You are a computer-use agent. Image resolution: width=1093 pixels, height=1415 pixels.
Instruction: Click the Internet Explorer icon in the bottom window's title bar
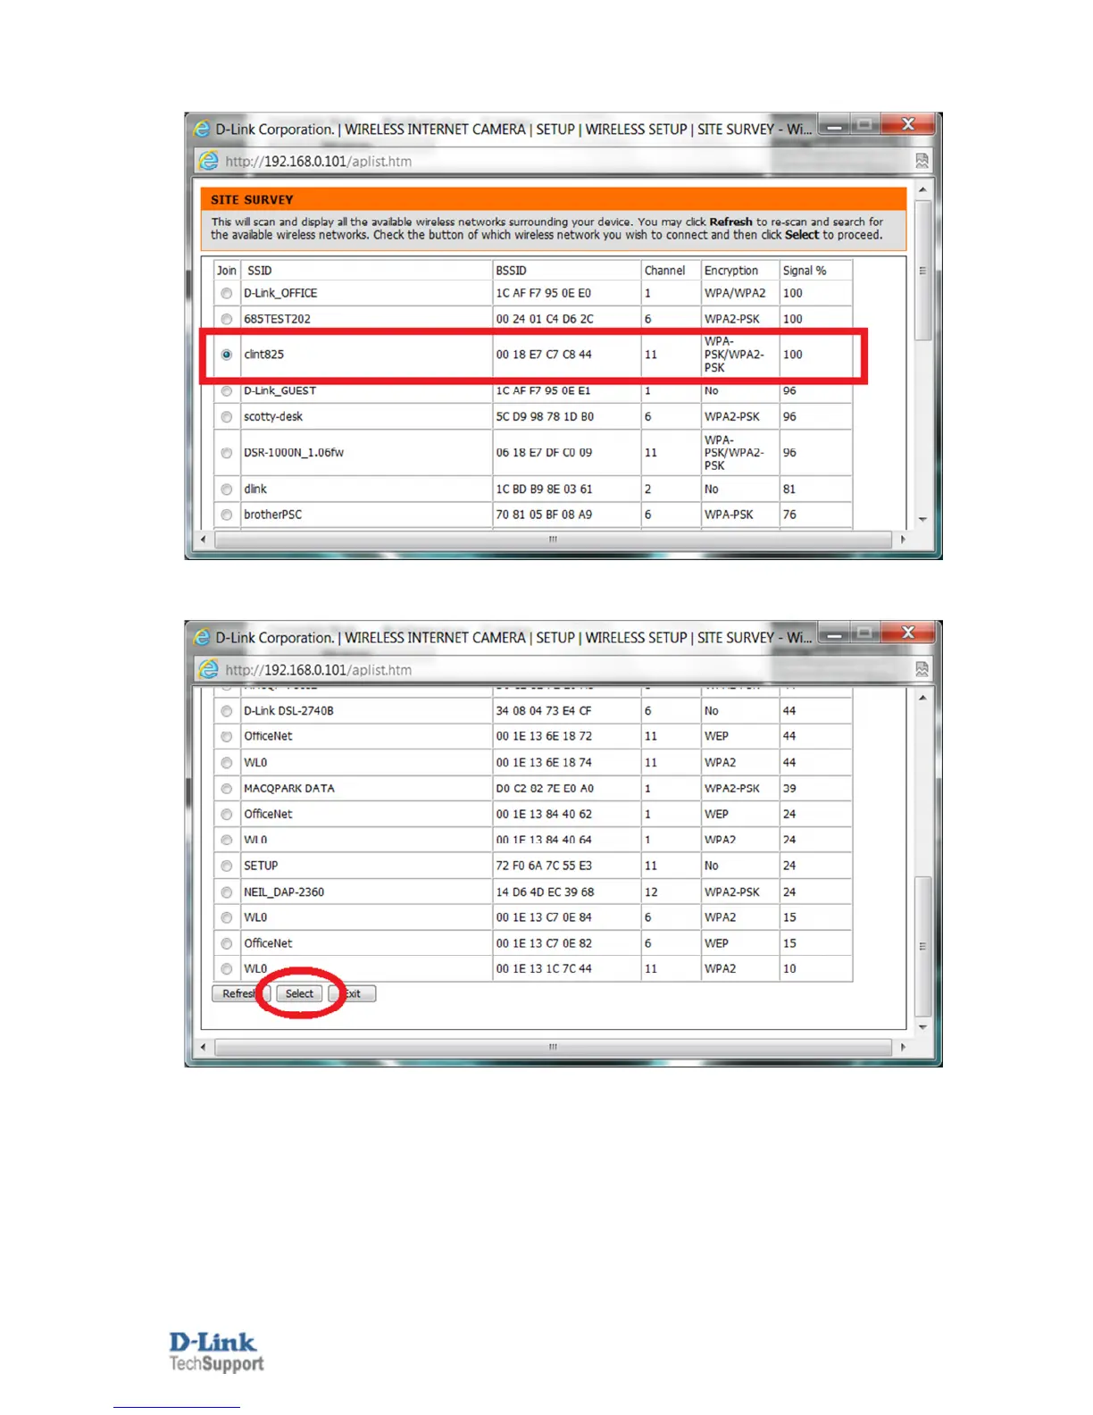pyautogui.click(x=203, y=637)
